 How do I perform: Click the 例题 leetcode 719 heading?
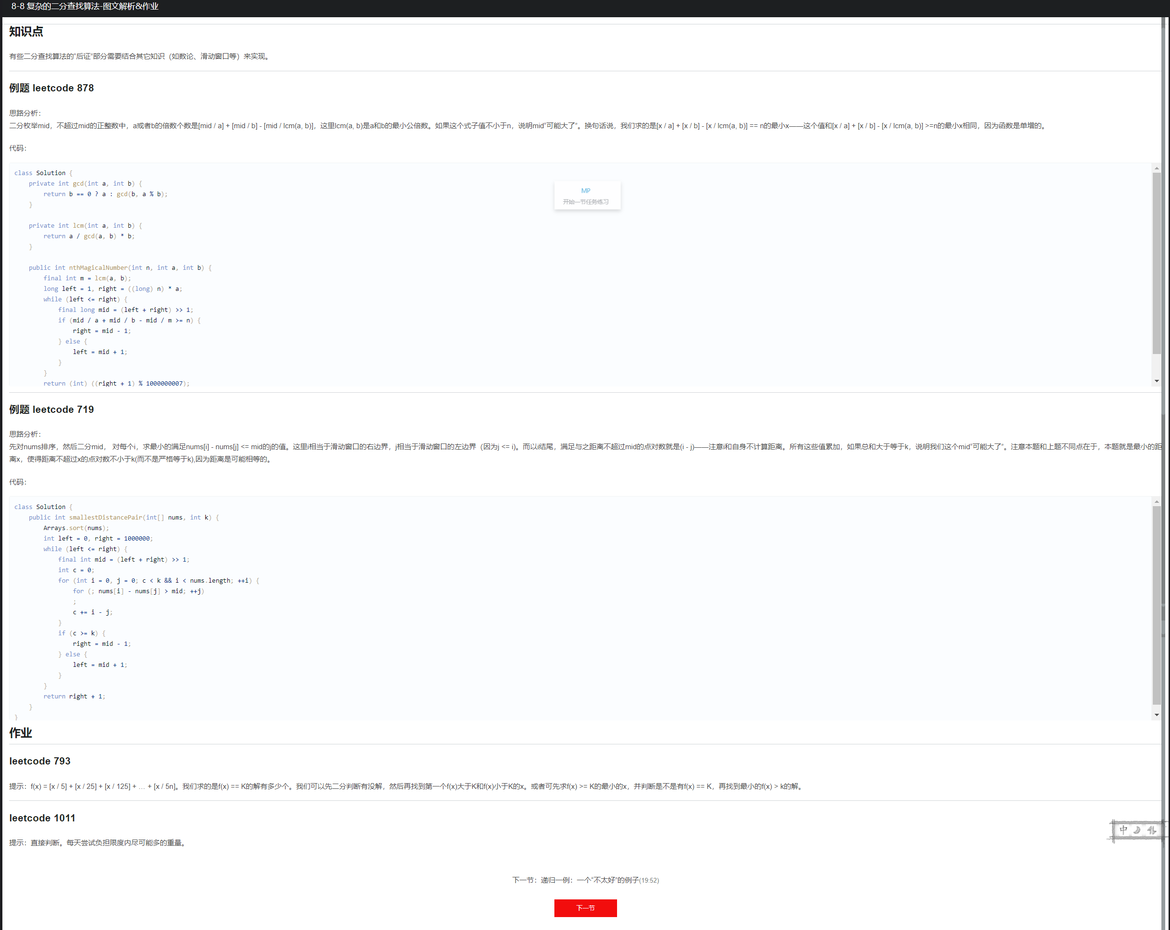click(52, 409)
